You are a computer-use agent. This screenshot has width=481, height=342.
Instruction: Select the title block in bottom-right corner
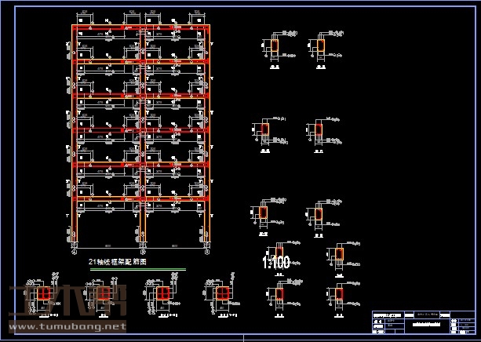click(x=422, y=322)
